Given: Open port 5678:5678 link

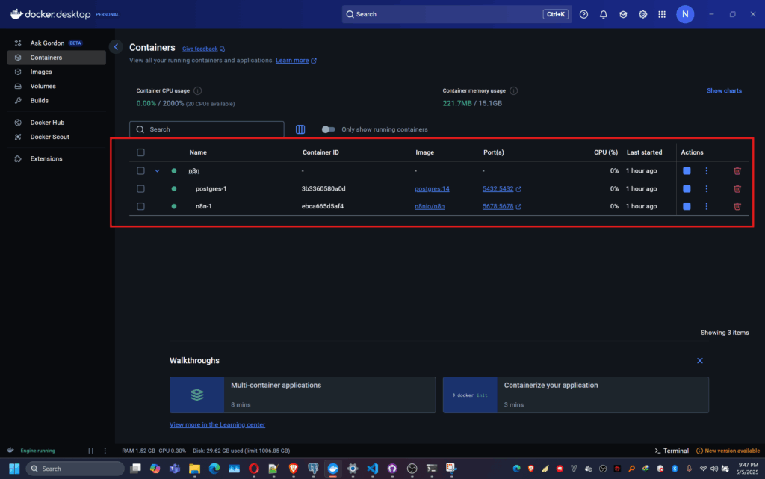Looking at the screenshot, I should (x=498, y=206).
